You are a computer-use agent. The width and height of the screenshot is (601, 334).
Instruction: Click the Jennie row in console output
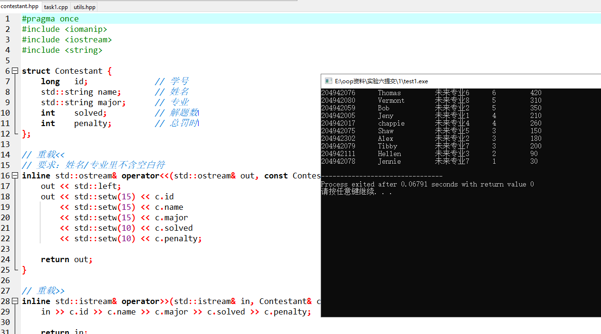tap(390, 161)
